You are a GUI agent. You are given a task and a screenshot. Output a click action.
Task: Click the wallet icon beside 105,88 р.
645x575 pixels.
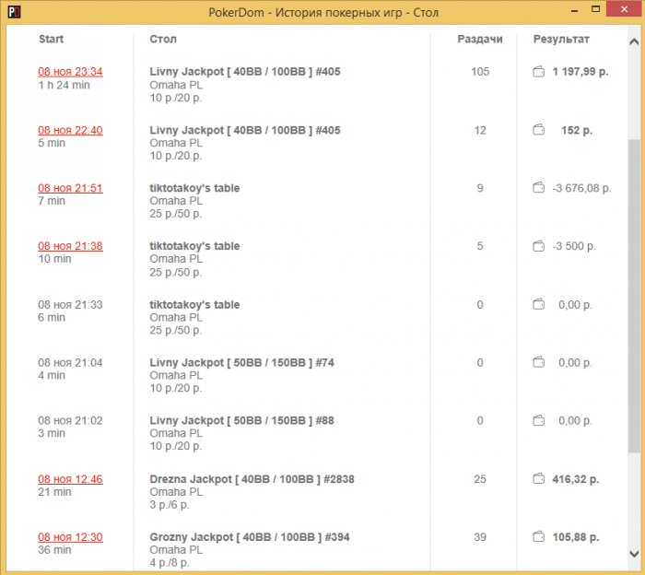(539, 537)
